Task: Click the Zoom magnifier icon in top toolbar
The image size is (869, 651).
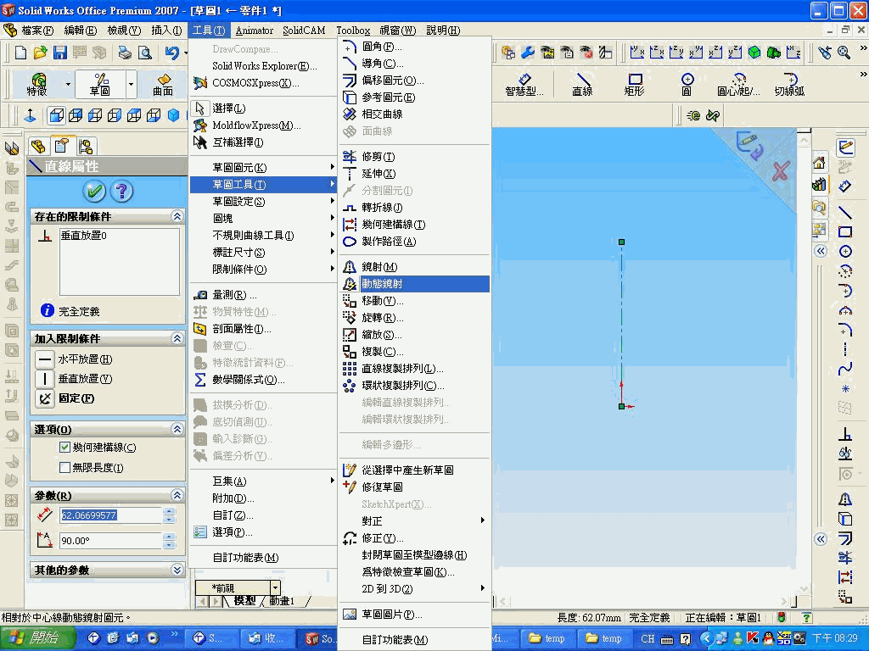Action: tap(844, 53)
